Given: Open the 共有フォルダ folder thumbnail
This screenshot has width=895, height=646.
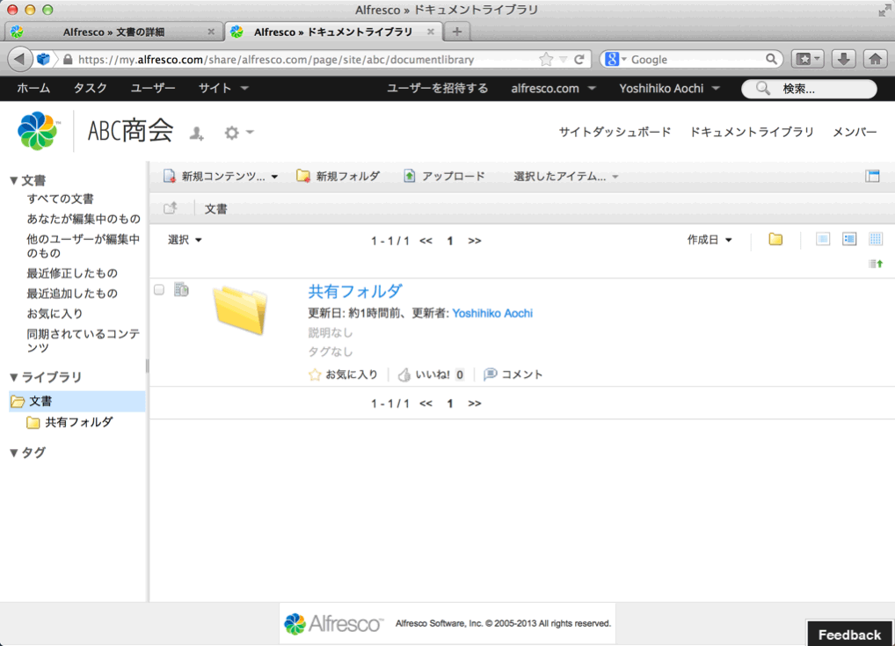Looking at the screenshot, I should (x=240, y=310).
